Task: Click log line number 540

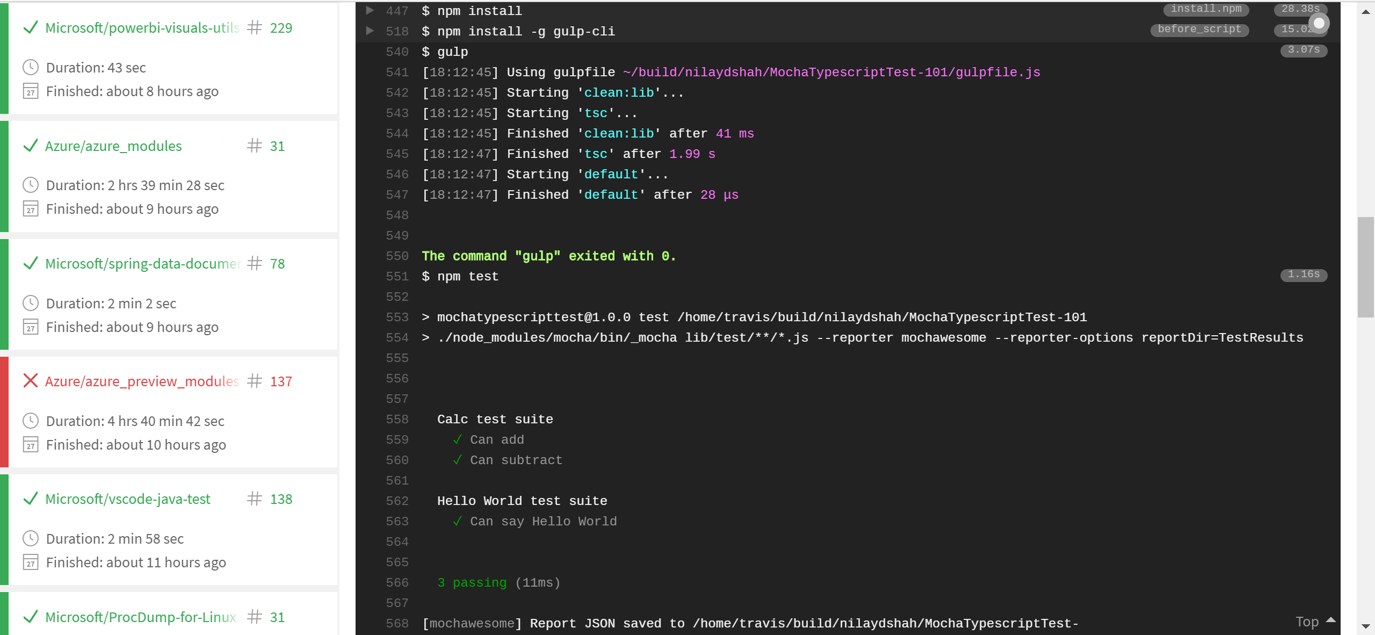Action: [x=397, y=52]
